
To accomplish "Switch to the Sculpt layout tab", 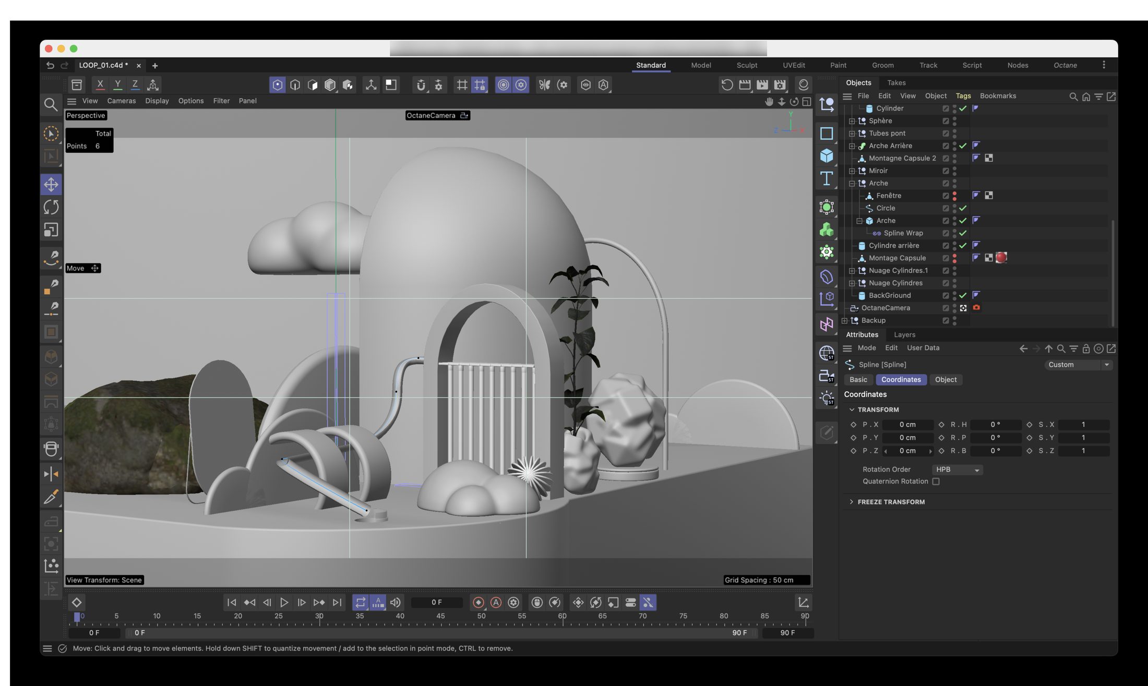I will (747, 65).
